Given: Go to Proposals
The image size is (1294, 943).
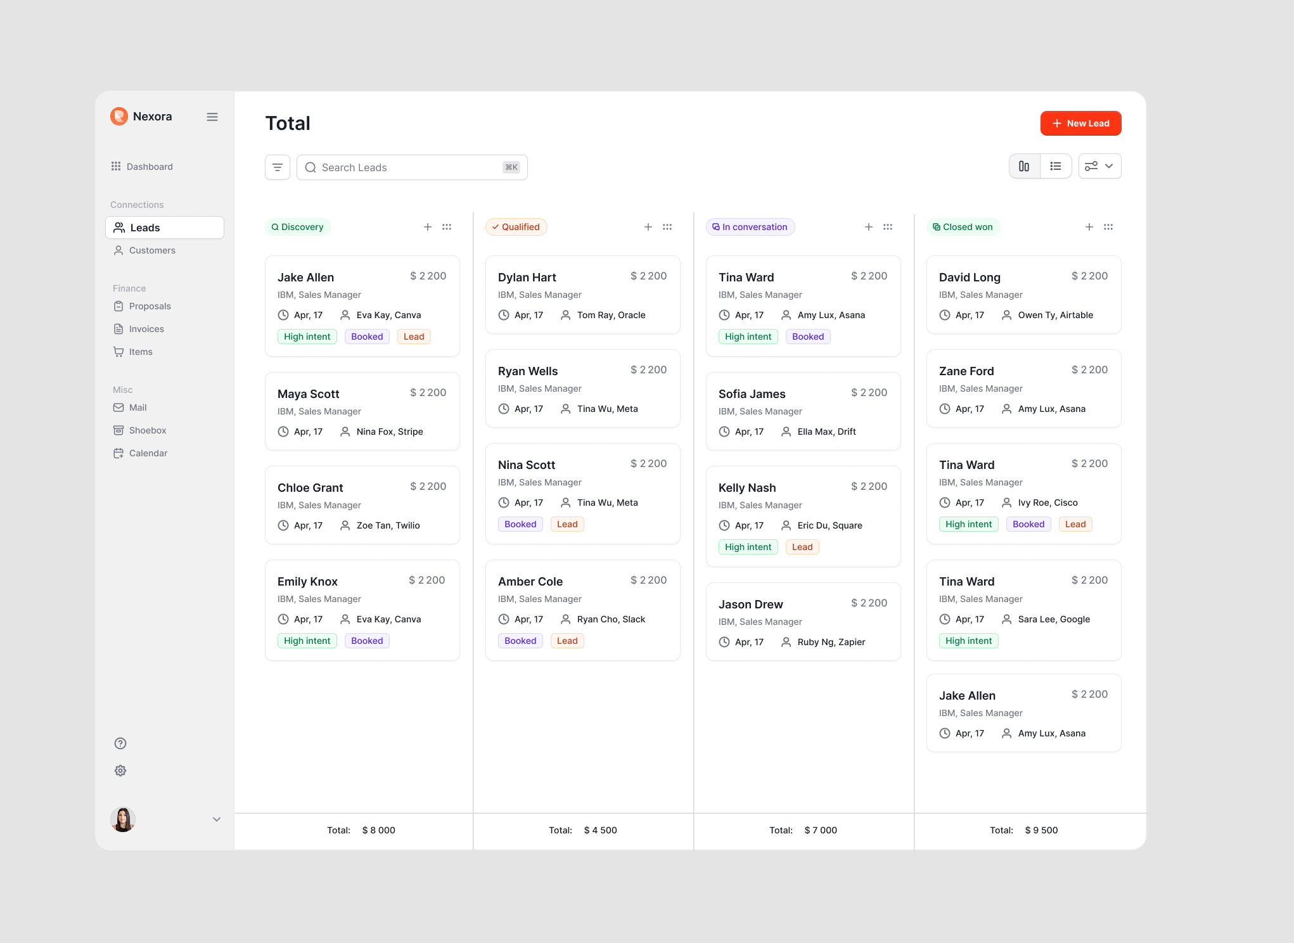Looking at the screenshot, I should pyautogui.click(x=142, y=306).
